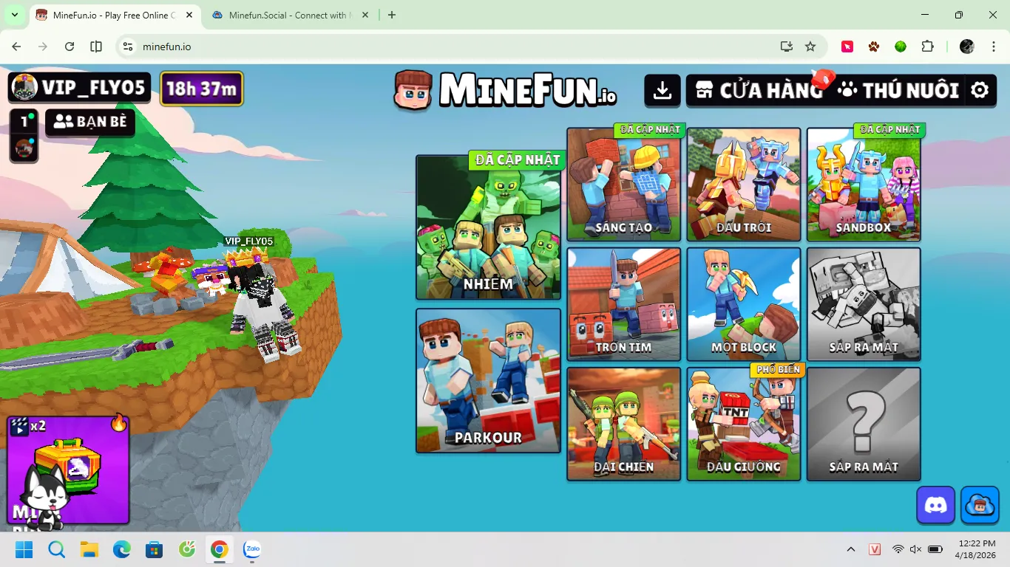Select the PARKOUR game mode
The image size is (1010, 567).
click(x=489, y=380)
